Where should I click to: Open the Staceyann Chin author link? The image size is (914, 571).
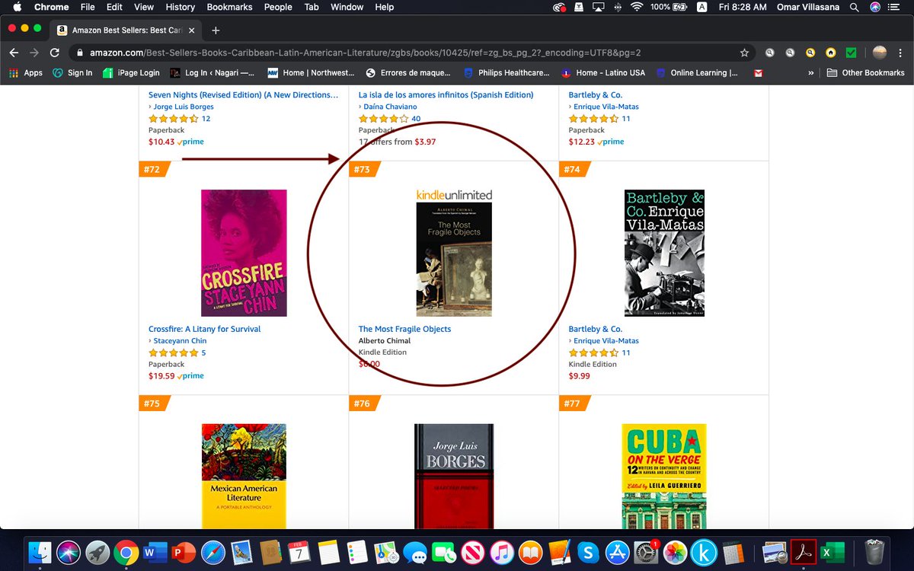click(x=180, y=341)
